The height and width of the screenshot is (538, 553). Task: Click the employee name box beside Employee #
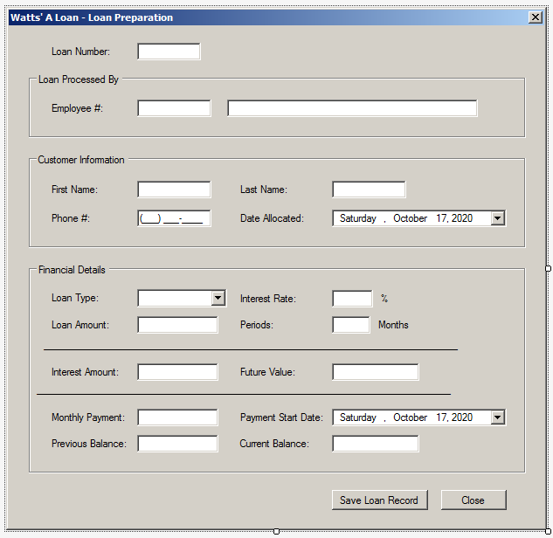(352, 108)
